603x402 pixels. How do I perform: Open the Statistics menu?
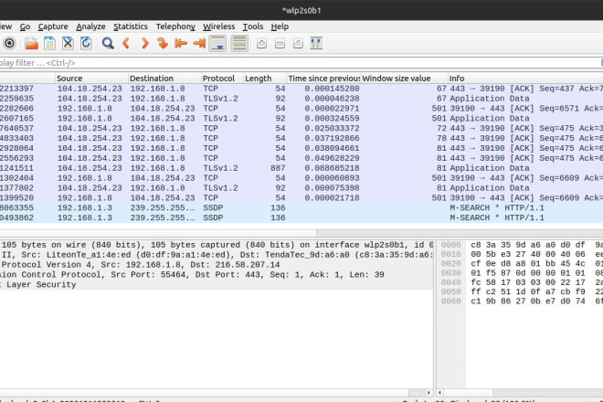tap(131, 26)
